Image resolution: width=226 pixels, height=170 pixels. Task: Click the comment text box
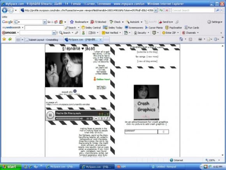pos(141,132)
